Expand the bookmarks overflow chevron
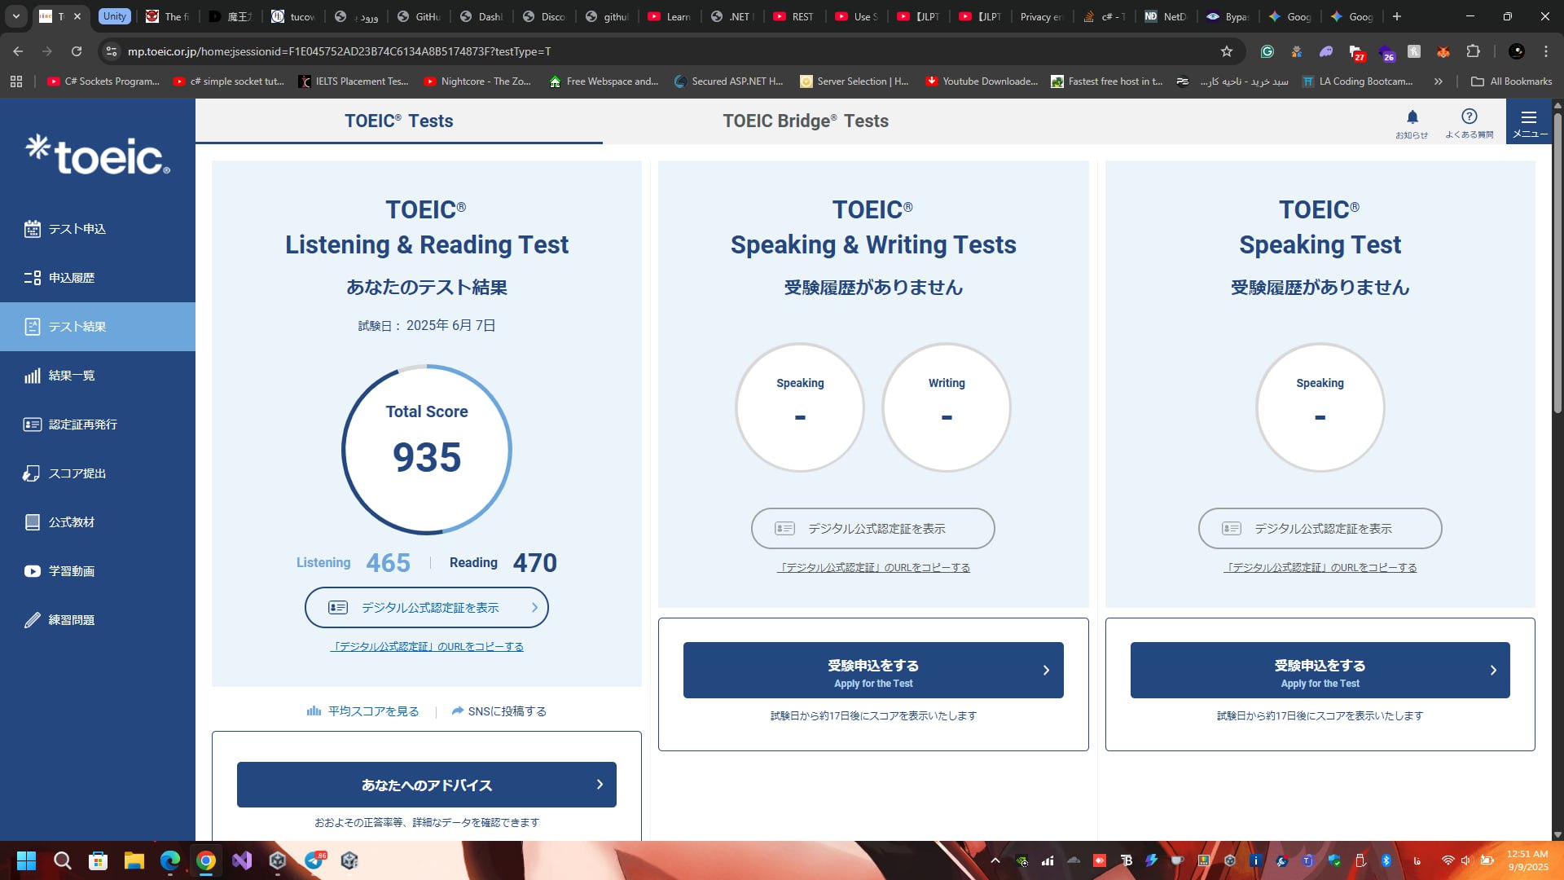1564x880 pixels. pyautogui.click(x=1439, y=81)
